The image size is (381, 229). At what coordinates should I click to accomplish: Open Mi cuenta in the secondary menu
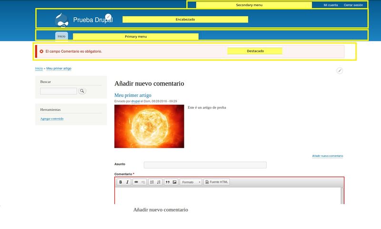(x=331, y=5)
